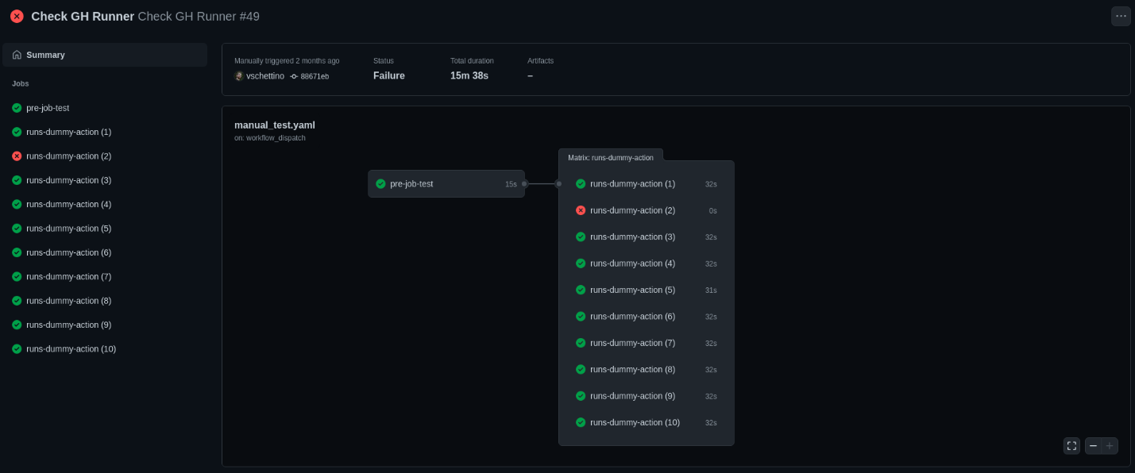Click the red X icon of matrix job (2)
The width and height of the screenshot is (1135, 473).
581,210
